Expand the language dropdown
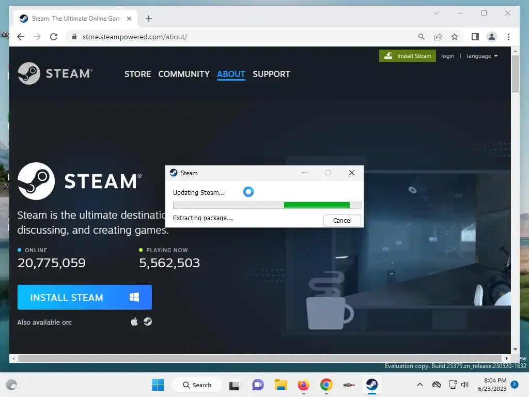529x397 pixels. click(x=482, y=56)
